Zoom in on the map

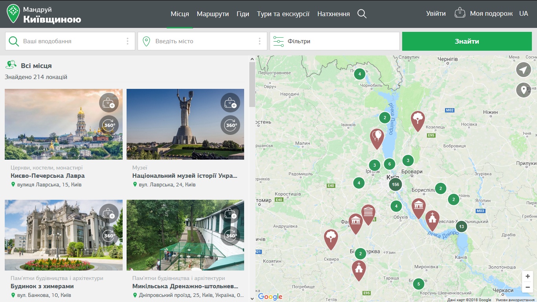528,276
